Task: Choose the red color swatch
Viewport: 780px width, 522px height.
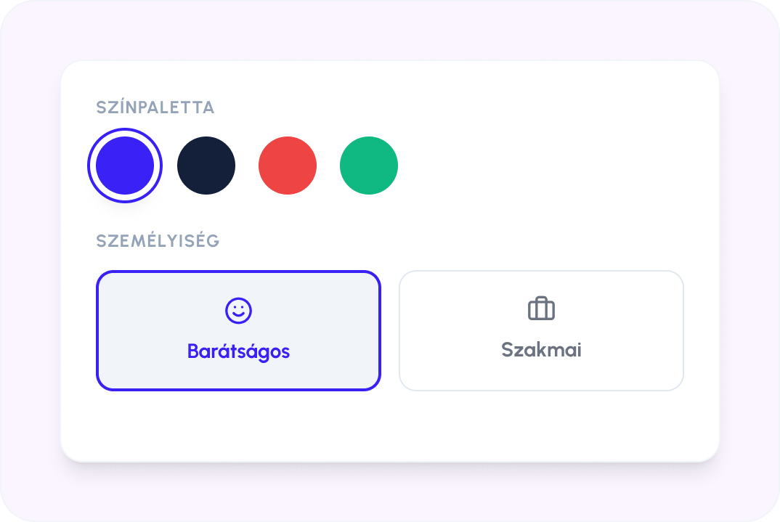Action: click(288, 166)
